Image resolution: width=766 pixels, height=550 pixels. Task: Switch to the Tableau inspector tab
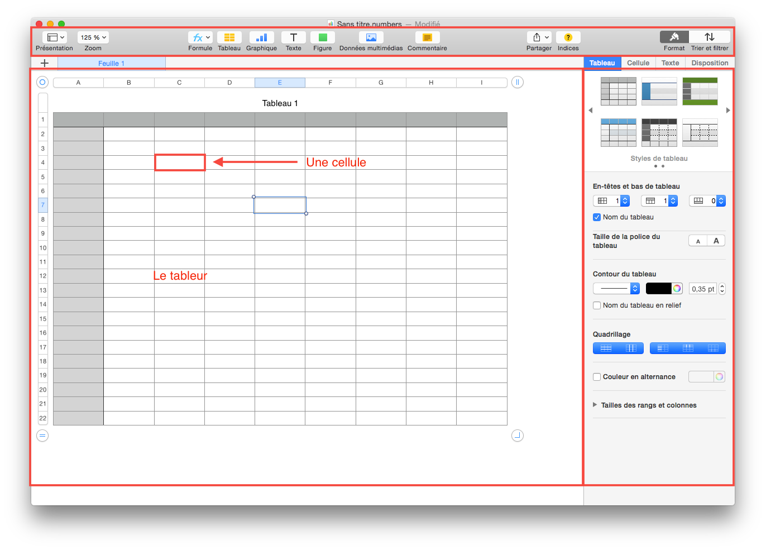[x=602, y=63]
